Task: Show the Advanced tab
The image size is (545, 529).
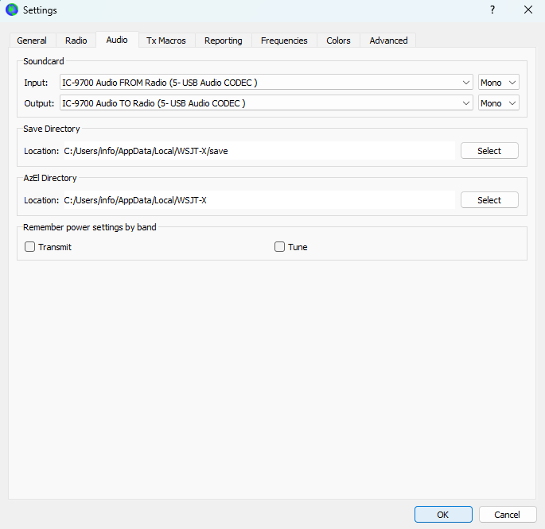Action: pos(388,41)
